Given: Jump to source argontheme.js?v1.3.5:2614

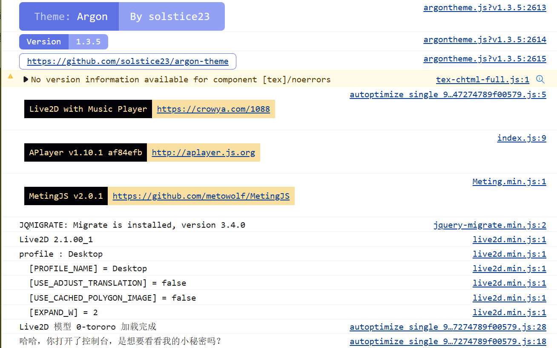Looking at the screenshot, I should pos(485,40).
